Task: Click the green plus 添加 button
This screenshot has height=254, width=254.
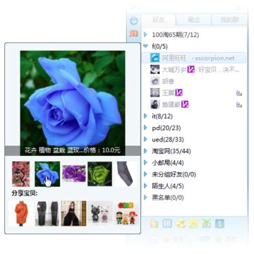Action: (x=226, y=239)
